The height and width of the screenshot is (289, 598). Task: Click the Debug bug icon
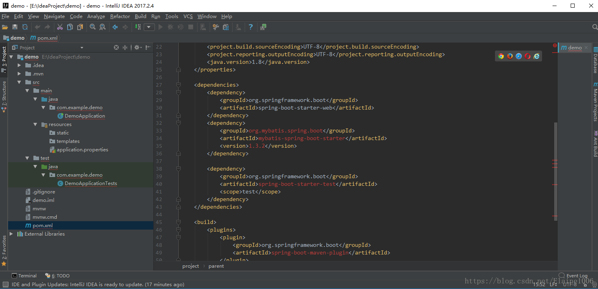coord(171,27)
